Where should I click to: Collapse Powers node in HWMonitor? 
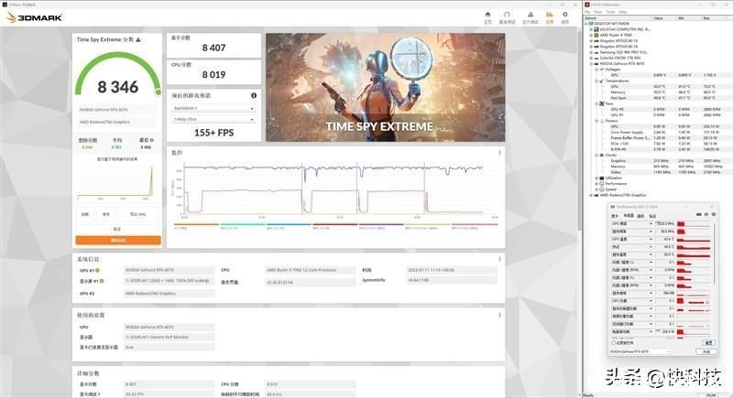click(x=596, y=121)
